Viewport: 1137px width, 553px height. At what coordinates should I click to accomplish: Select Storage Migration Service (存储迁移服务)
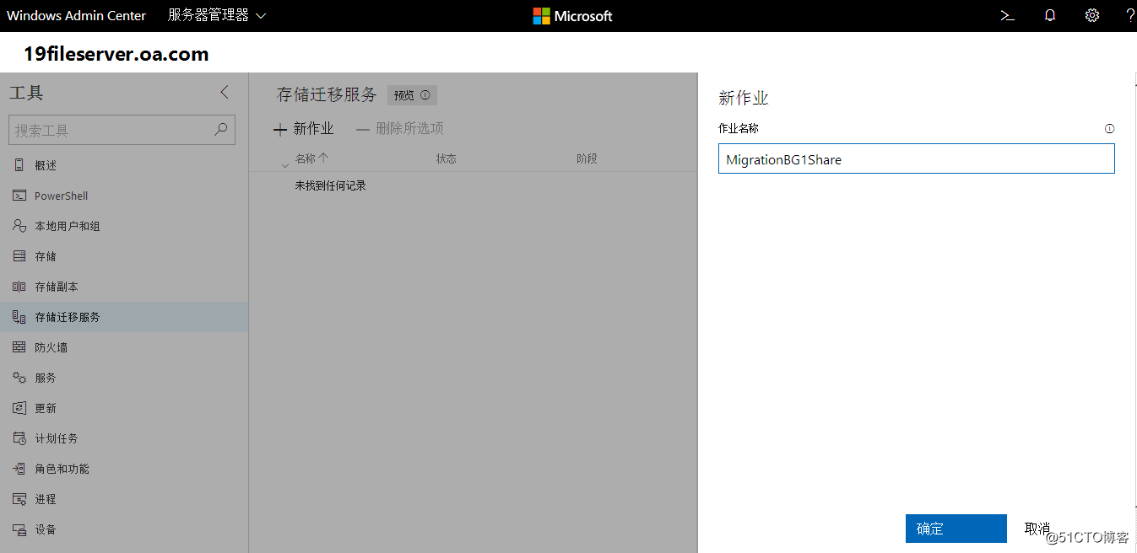coord(124,317)
